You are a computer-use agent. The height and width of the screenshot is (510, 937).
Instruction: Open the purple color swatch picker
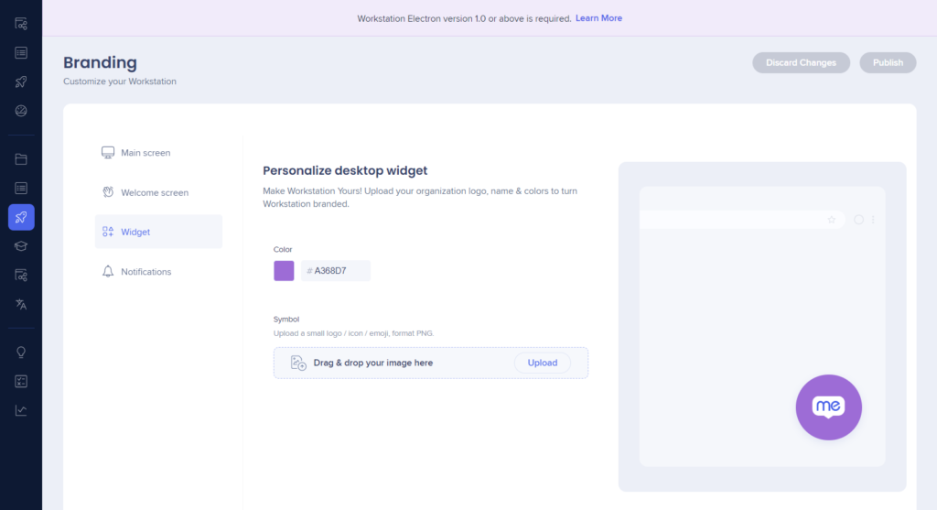click(284, 271)
